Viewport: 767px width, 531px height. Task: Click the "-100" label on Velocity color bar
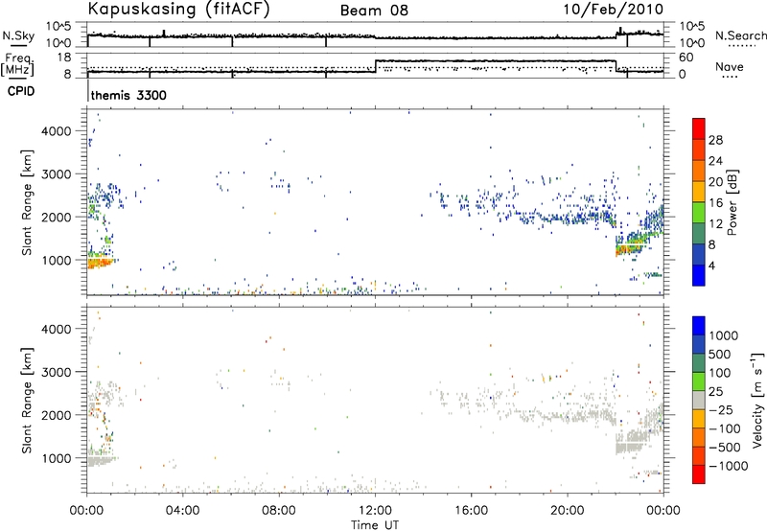point(725,428)
